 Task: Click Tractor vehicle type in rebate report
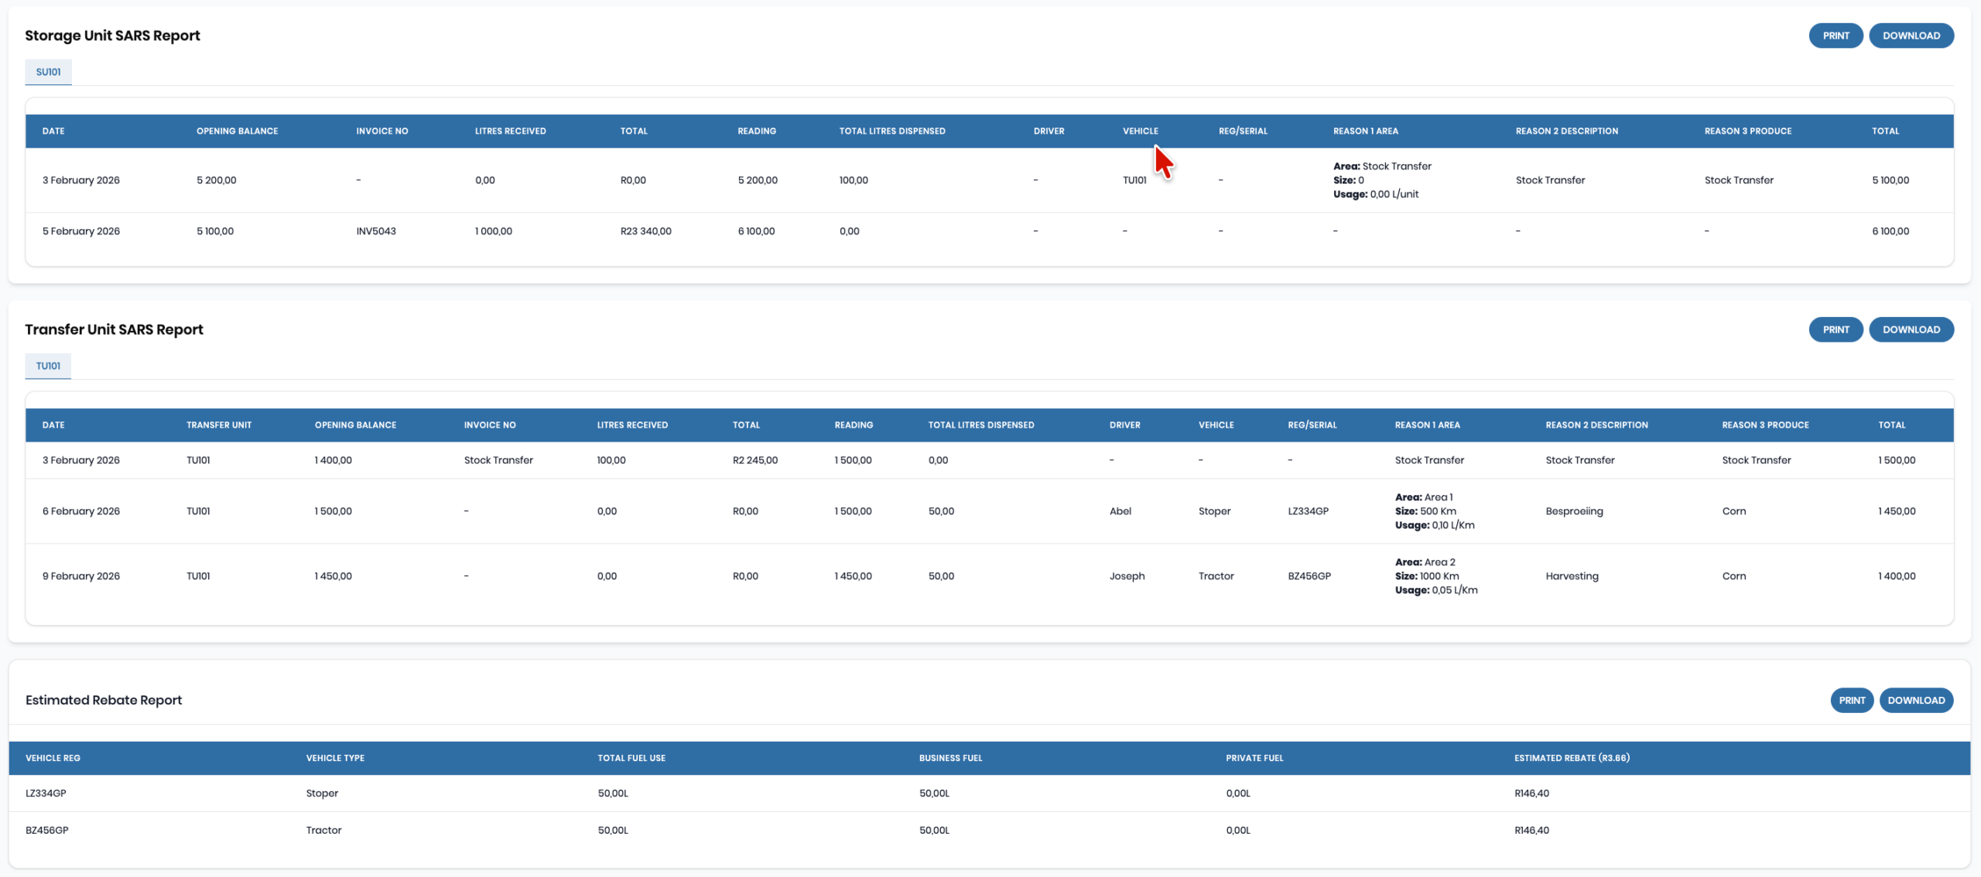(x=323, y=831)
